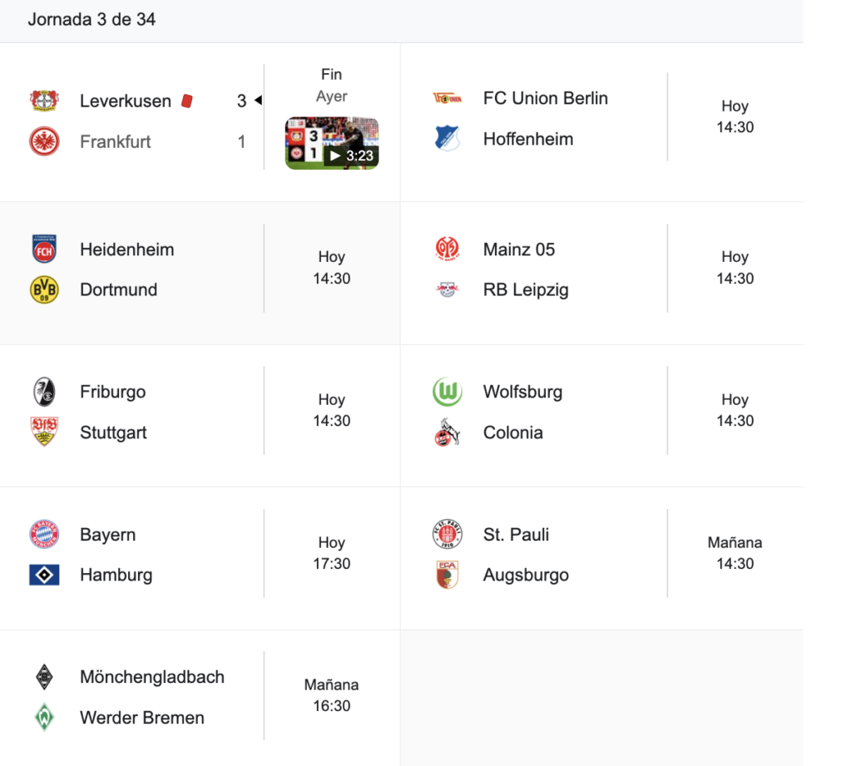Click the Bayer Leverkusen club crest

(x=44, y=101)
